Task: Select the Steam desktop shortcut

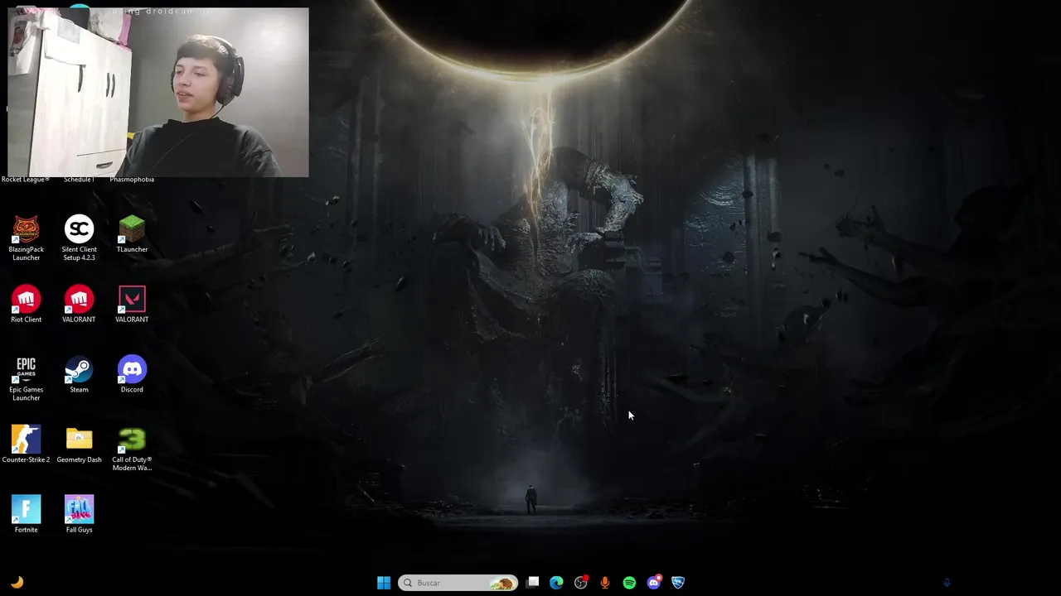Action: [79, 374]
